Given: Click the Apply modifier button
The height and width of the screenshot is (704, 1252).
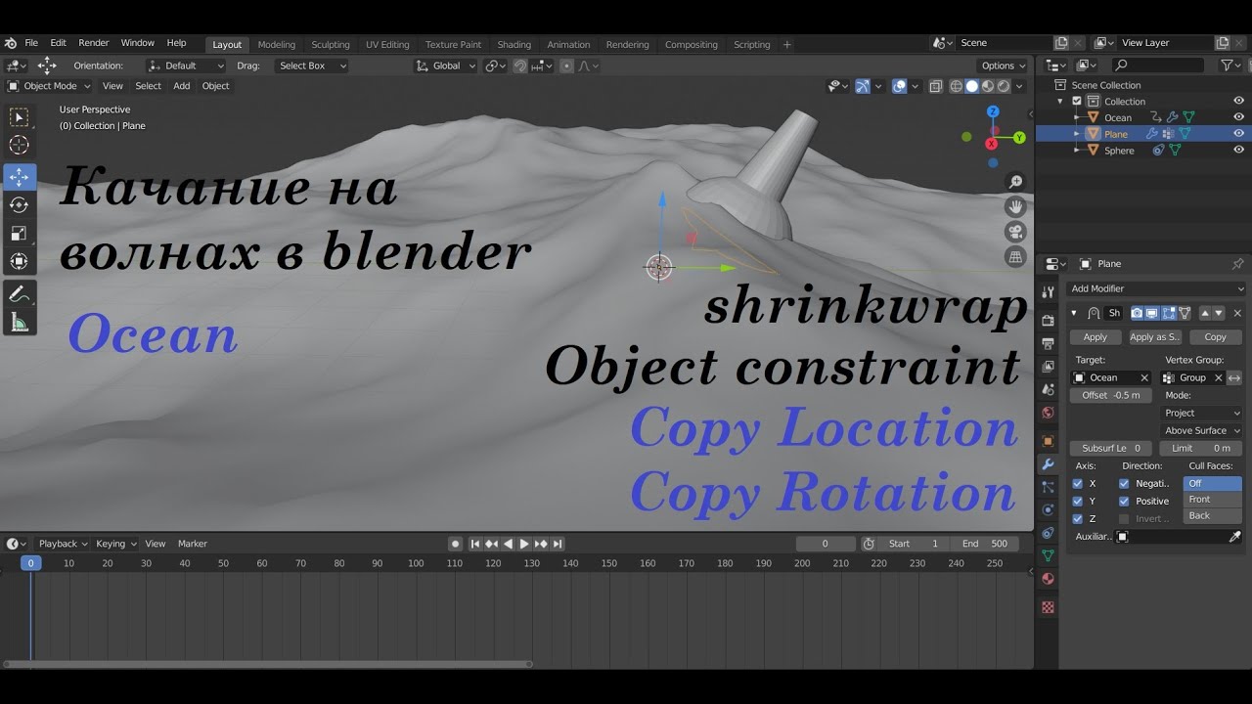Looking at the screenshot, I should pyautogui.click(x=1095, y=337).
